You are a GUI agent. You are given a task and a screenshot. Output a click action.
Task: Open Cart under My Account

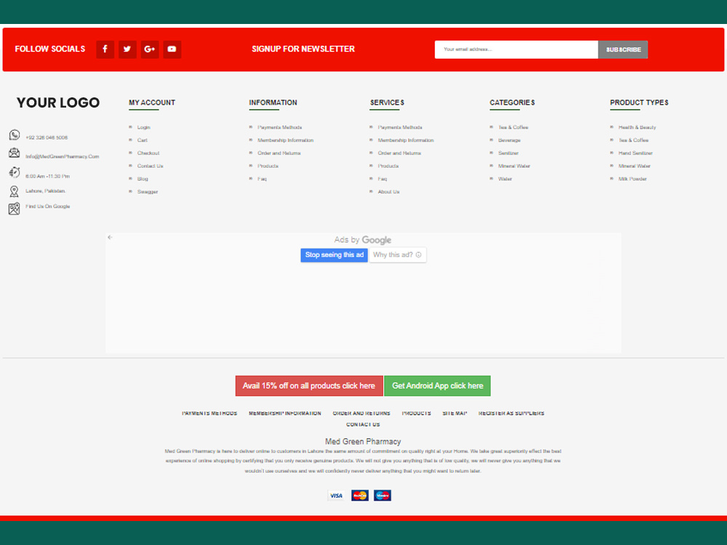tap(142, 140)
